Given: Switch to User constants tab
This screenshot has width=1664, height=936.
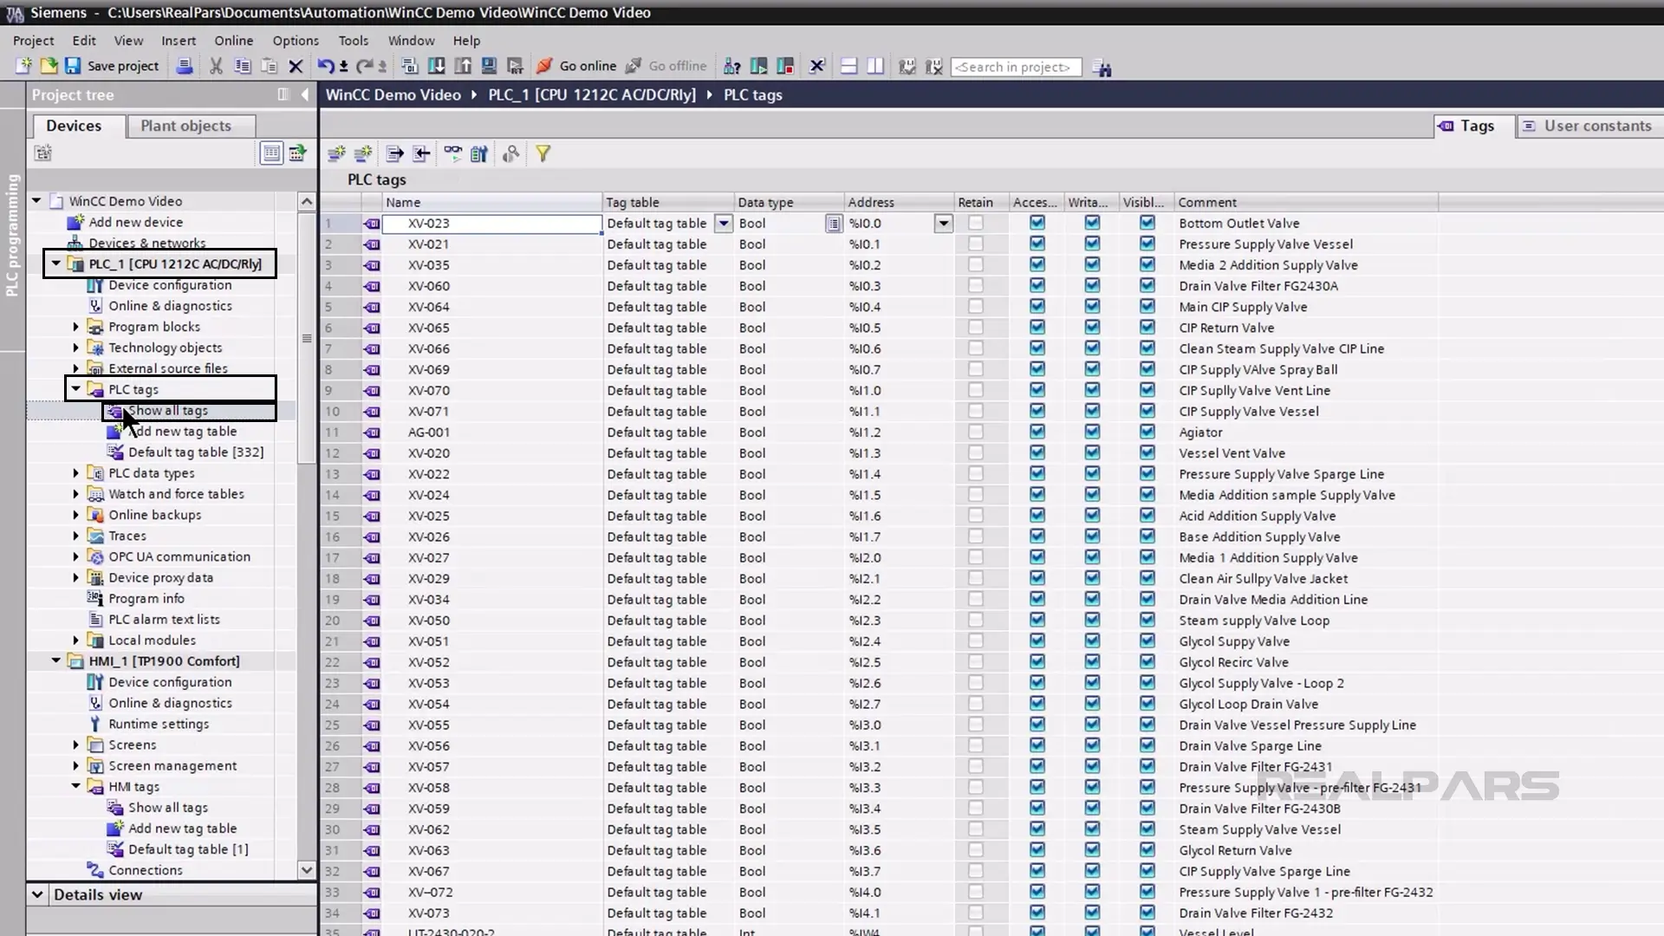Looking at the screenshot, I should [1589, 126].
